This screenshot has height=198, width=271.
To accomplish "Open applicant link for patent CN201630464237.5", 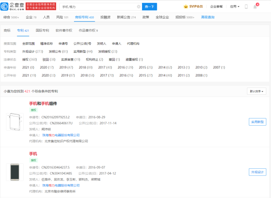I will coord(61,185).
